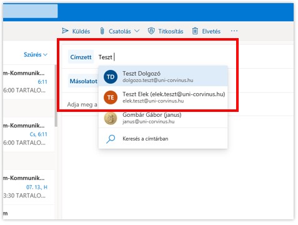Click the magnifier icon for directory search

coord(111,139)
